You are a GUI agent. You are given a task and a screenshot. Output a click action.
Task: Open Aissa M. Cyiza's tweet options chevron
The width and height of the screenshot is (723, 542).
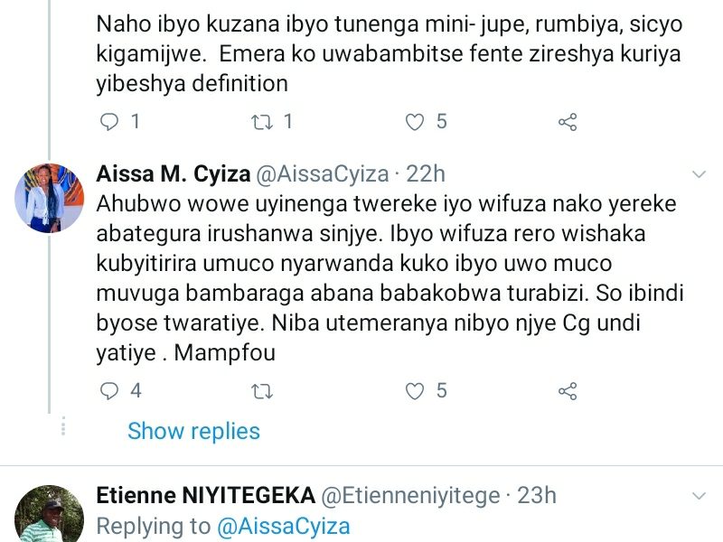tap(699, 173)
